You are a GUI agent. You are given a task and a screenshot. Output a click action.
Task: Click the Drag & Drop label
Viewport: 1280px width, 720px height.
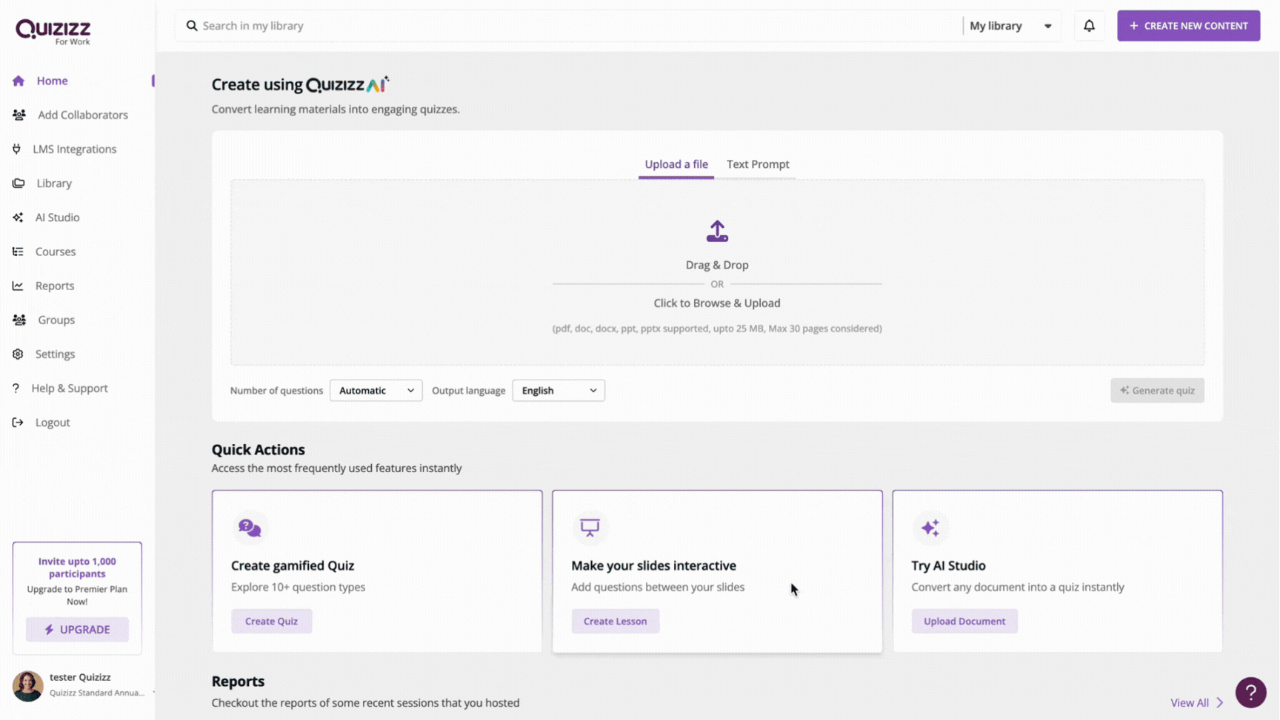click(717, 265)
